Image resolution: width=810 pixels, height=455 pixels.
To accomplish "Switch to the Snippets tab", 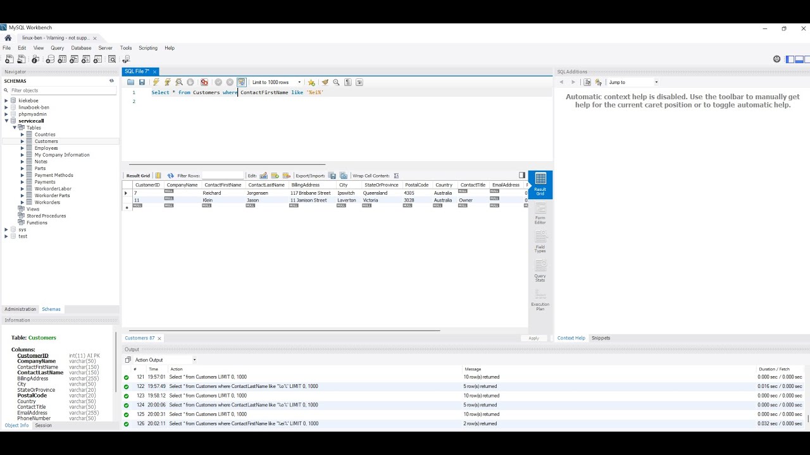I will click(601, 338).
